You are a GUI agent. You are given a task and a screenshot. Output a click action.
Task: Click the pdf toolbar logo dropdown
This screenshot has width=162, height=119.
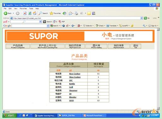coord(6,22)
